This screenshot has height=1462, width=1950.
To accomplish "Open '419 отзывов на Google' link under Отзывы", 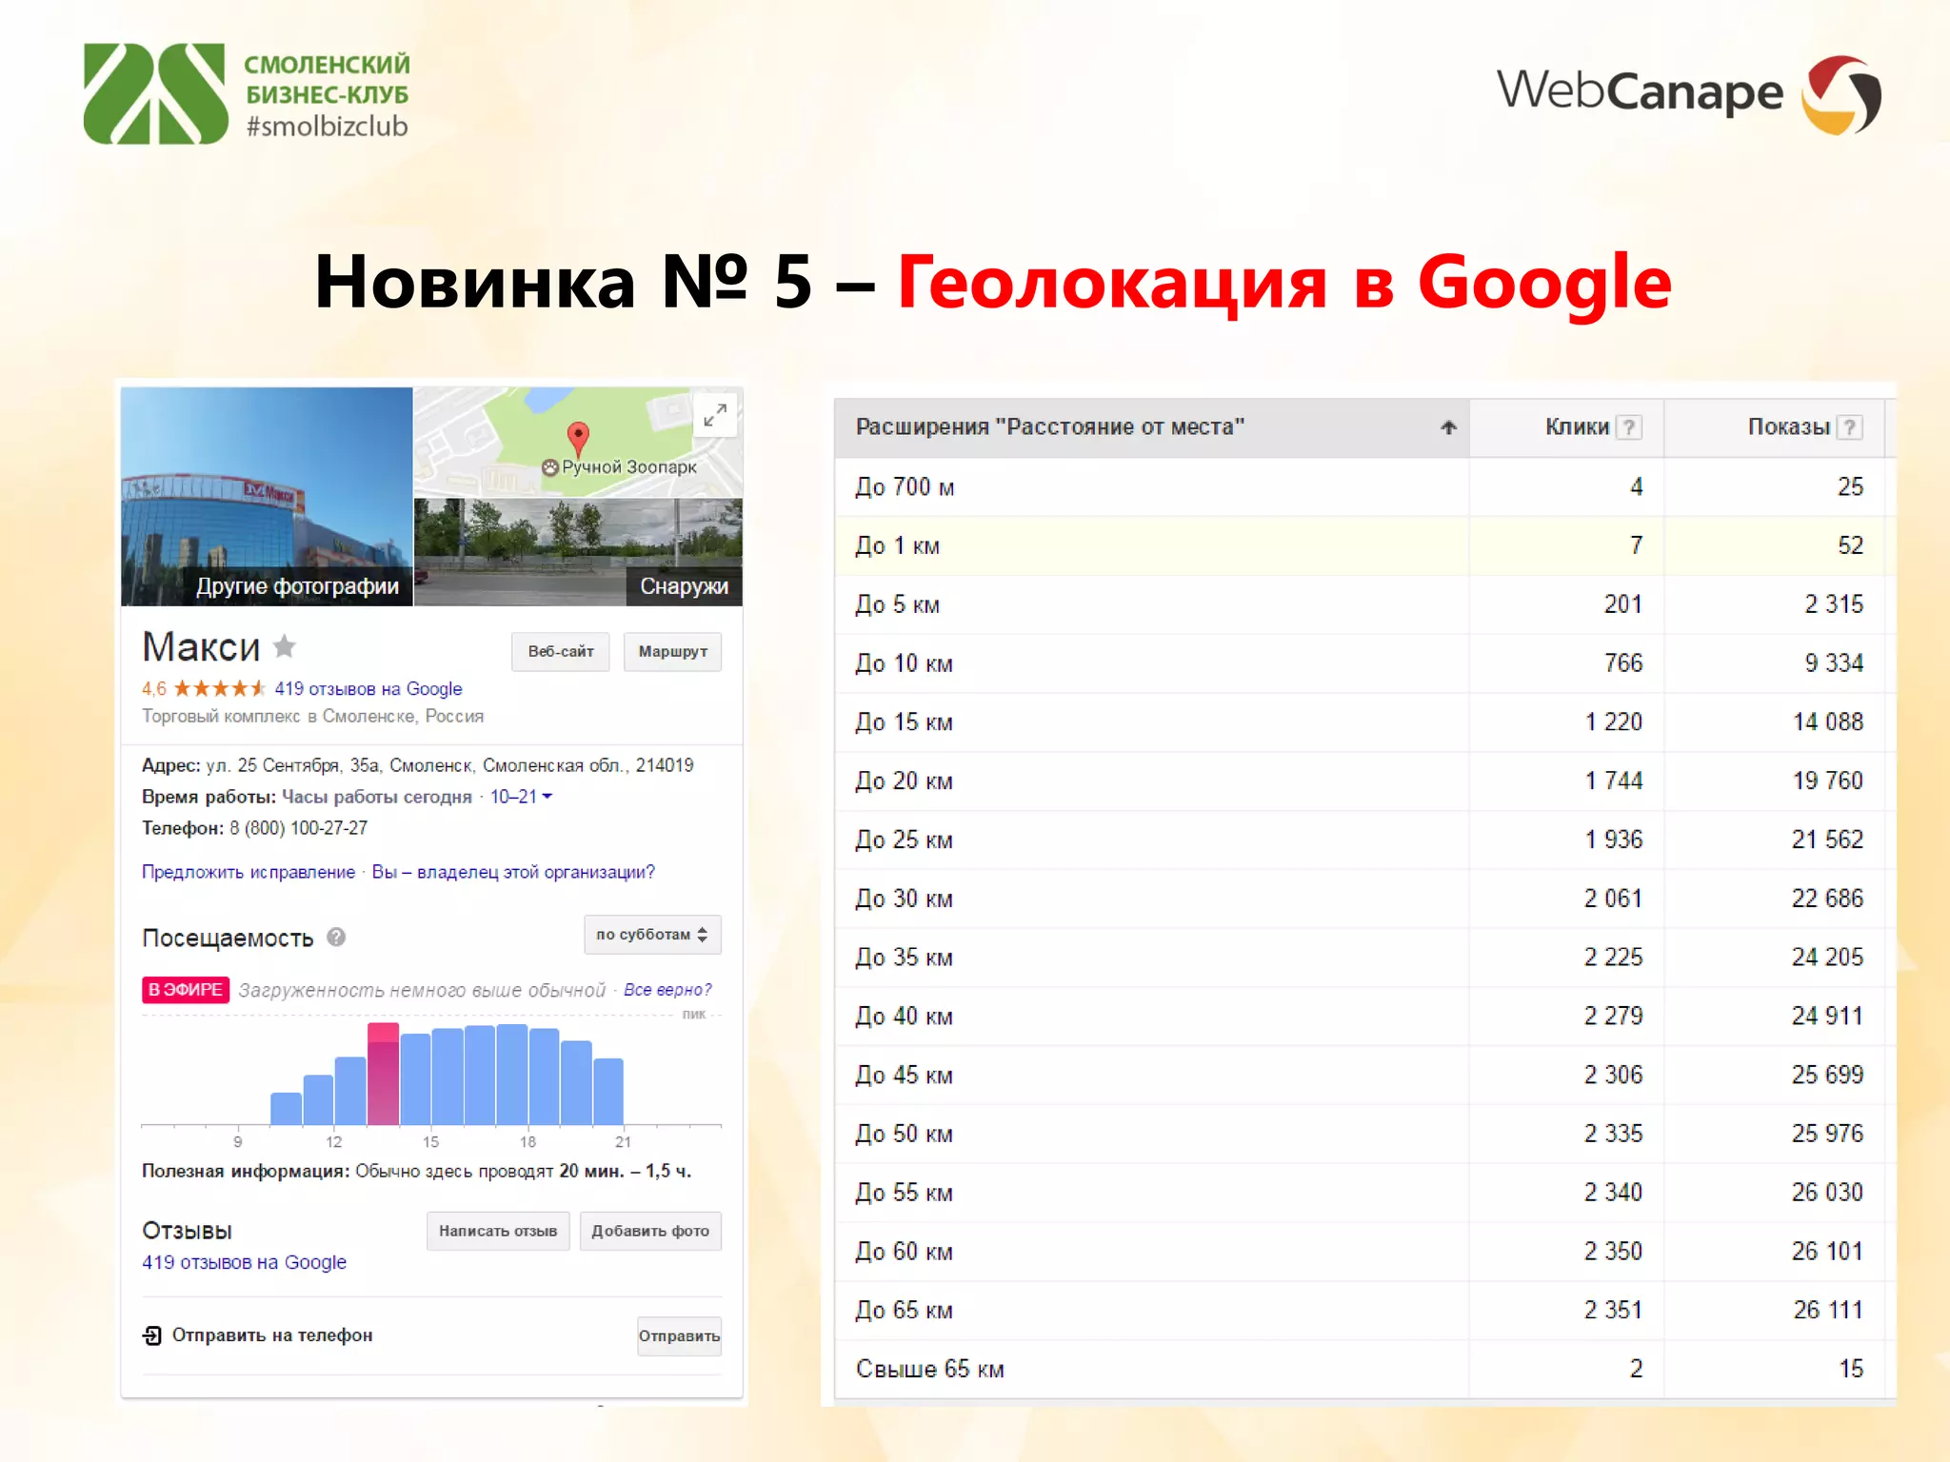I will [x=244, y=1262].
